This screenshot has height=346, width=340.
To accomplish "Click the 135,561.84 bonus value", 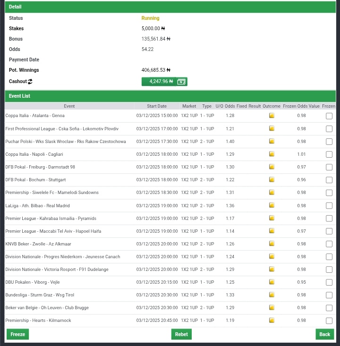I will click(156, 39).
